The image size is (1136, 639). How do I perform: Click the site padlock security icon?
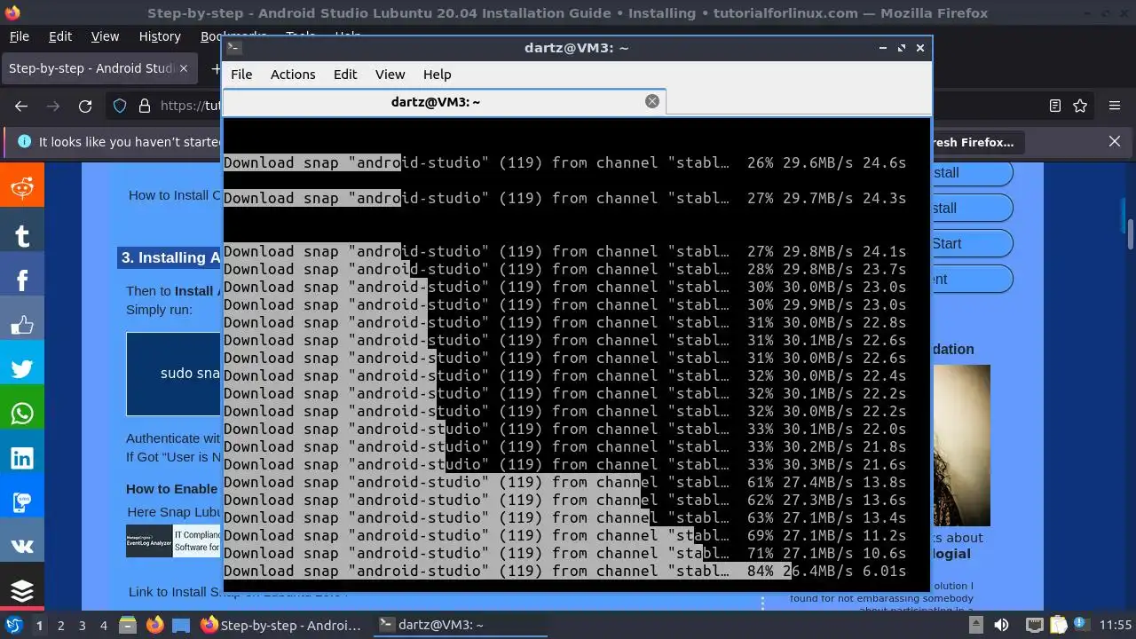click(x=145, y=106)
